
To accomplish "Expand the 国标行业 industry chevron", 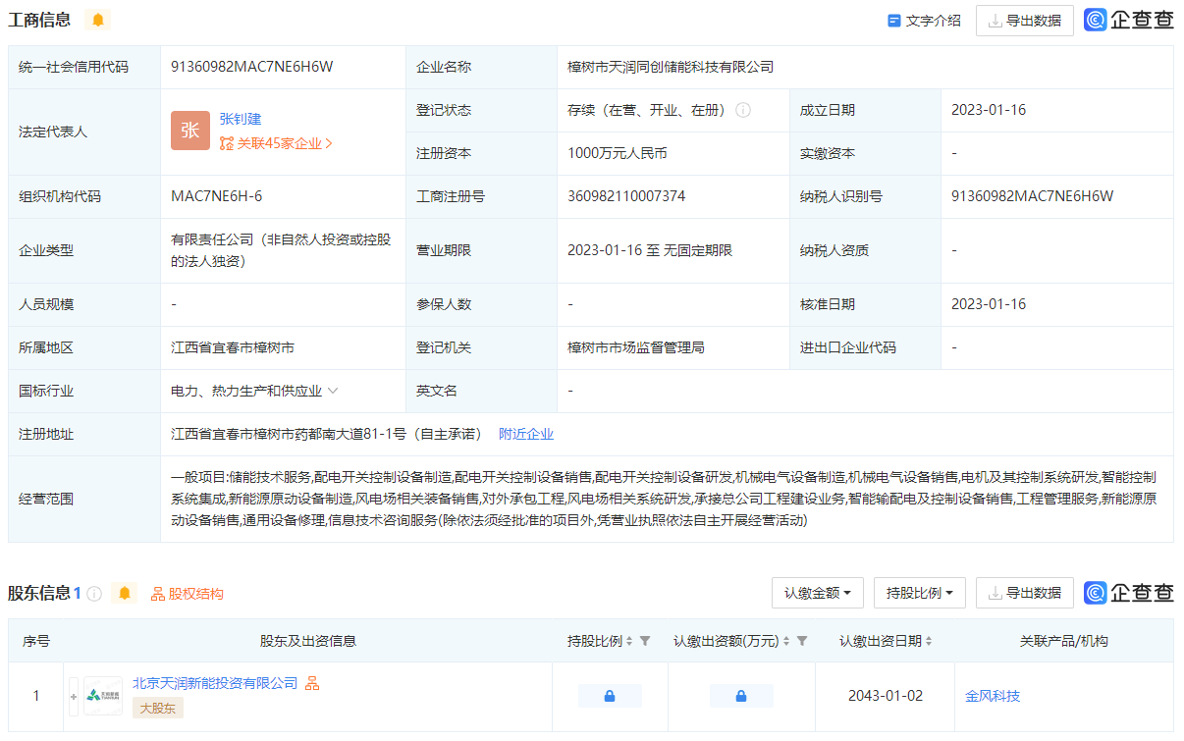I will [333, 391].
